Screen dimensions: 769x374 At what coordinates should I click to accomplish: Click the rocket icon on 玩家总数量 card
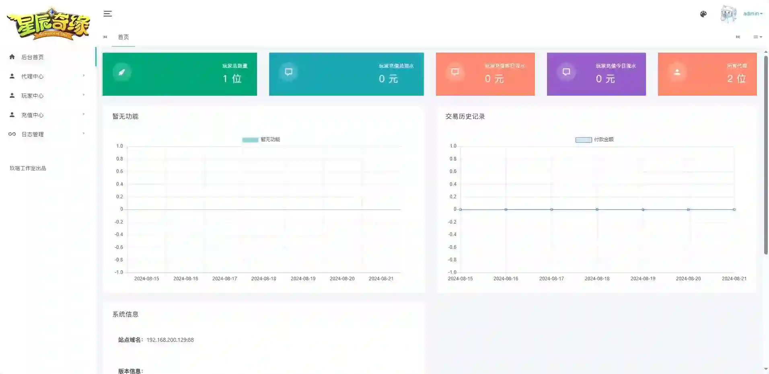click(x=121, y=72)
